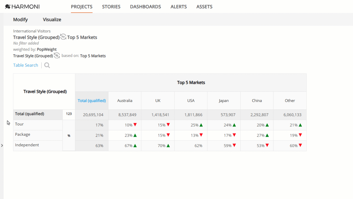Click the percent base icon
The width and height of the screenshot is (353, 199).
(x=57, y=56)
